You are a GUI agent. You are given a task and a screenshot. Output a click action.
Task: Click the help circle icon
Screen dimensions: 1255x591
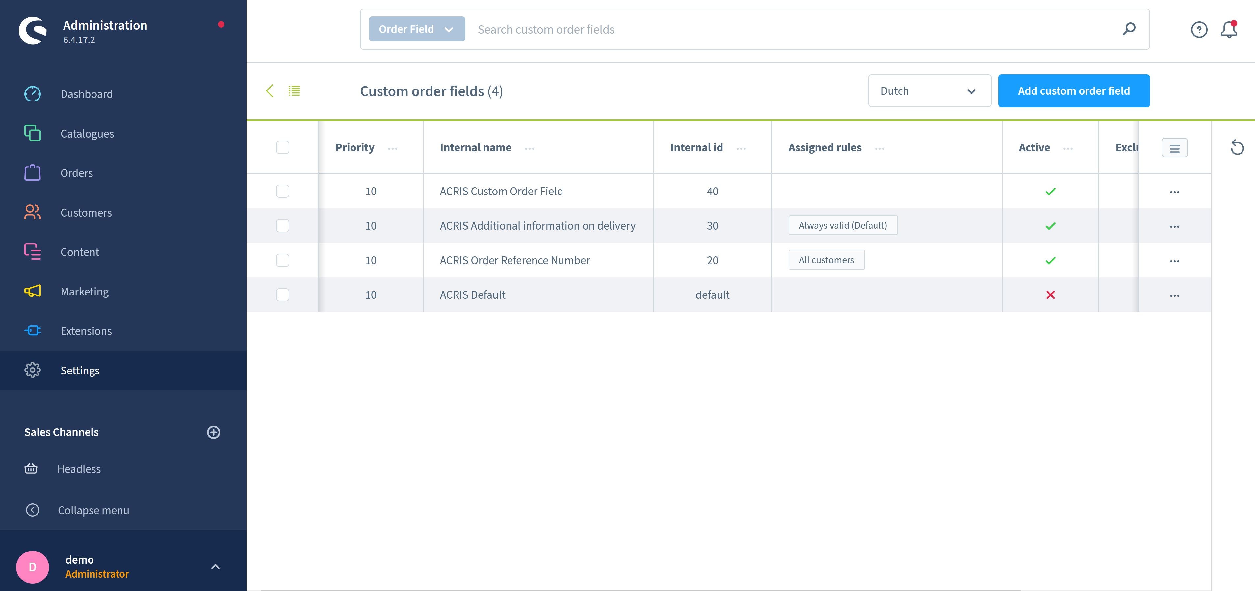(1197, 29)
